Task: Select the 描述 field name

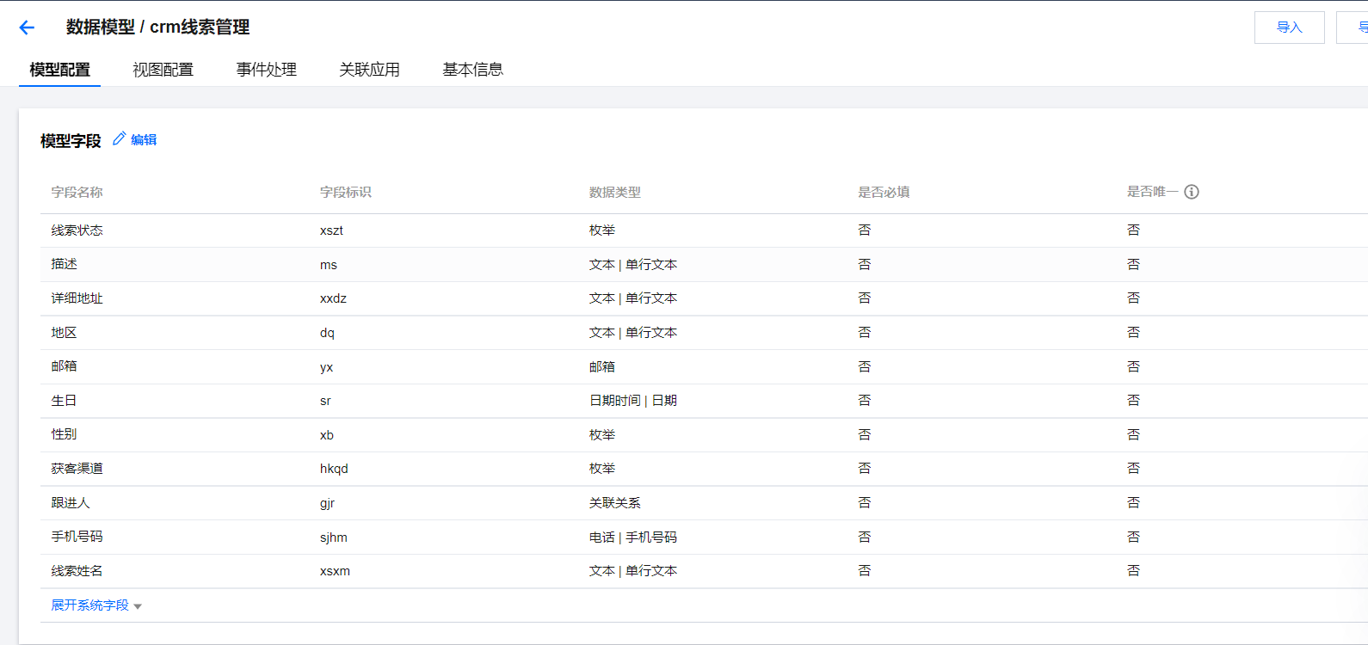Action: 64,264
